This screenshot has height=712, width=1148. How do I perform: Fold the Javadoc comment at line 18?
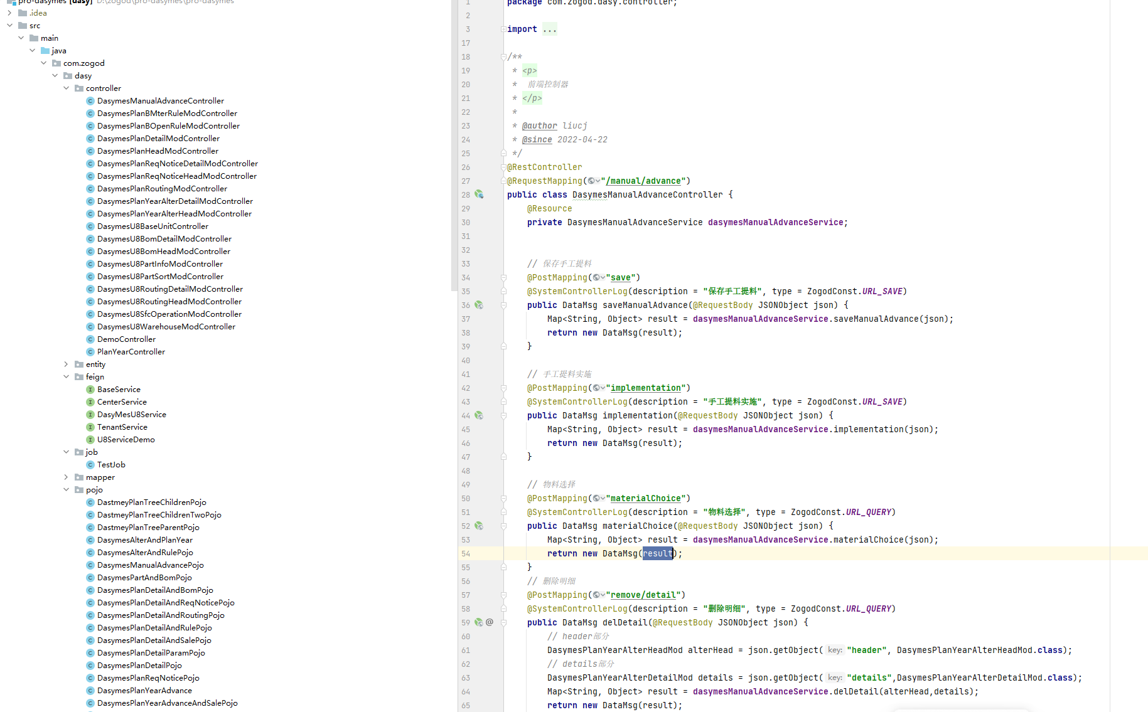(x=503, y=56)
